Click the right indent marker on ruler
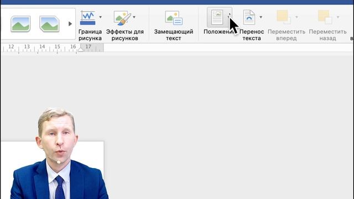This screenshot has height=199, width=354. [x=81, y=49]
